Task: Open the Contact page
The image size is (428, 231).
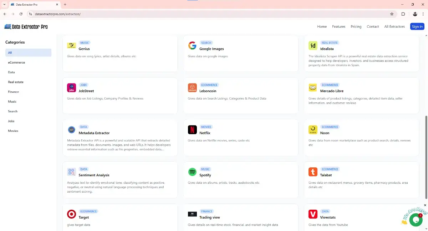Action: pos(373,27)
